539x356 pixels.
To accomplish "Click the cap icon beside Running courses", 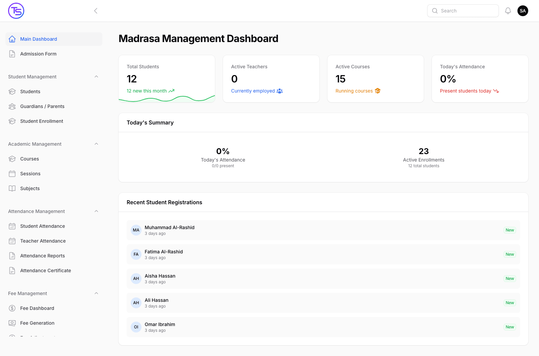I will (377, 91).
